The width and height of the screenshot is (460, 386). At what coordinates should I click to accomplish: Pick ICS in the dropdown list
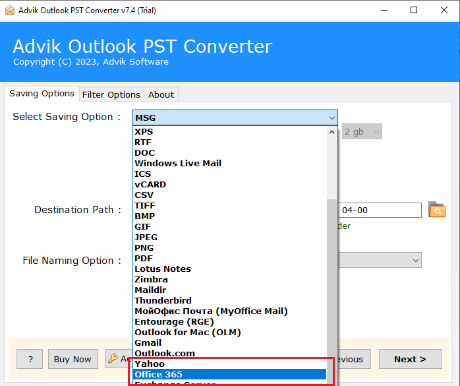(230, 174)
